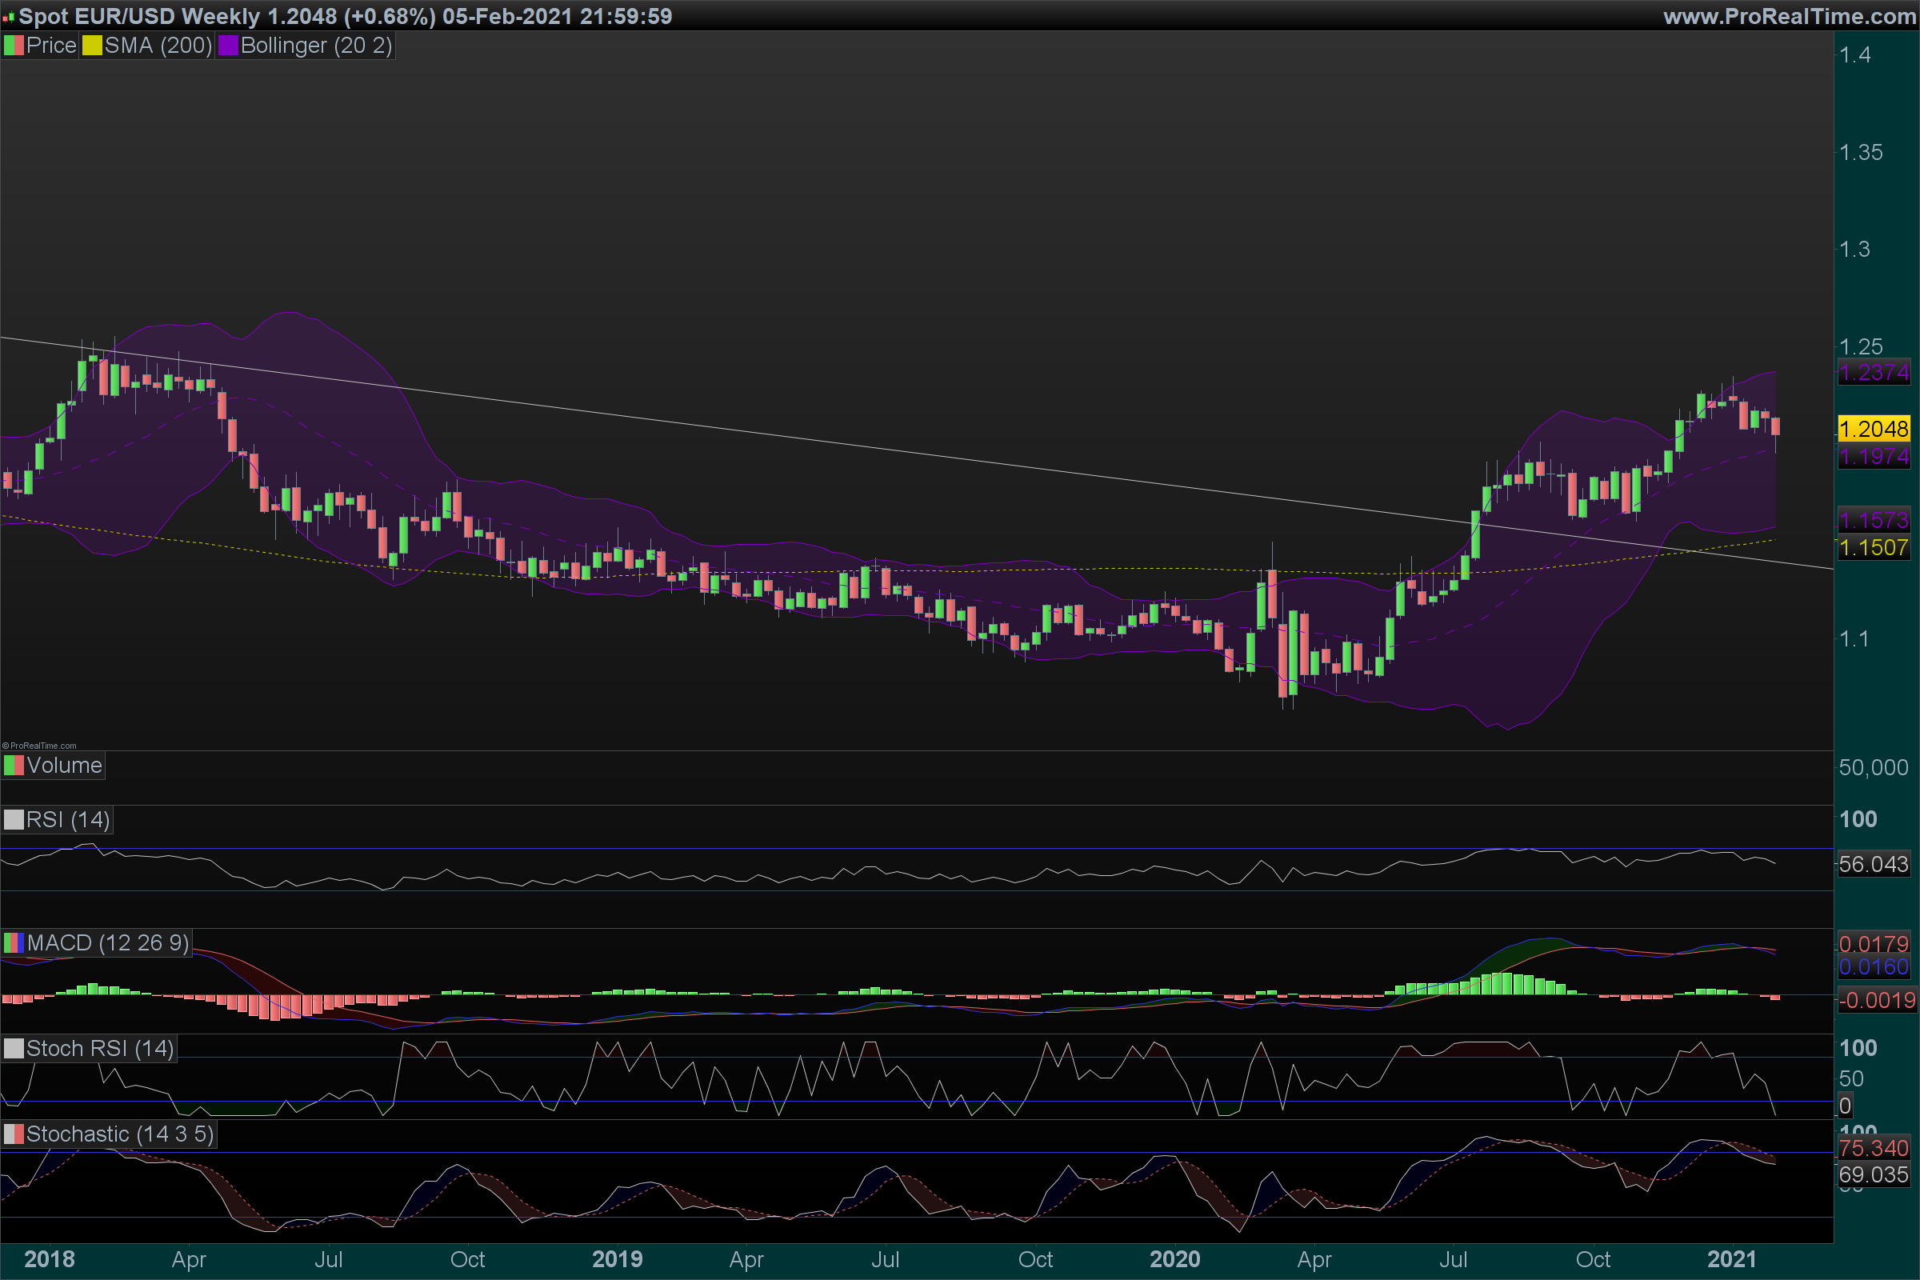Click the Stoch RSI (14) legend icon
Screen dimensions: 1920x1280
point(14,1048)
